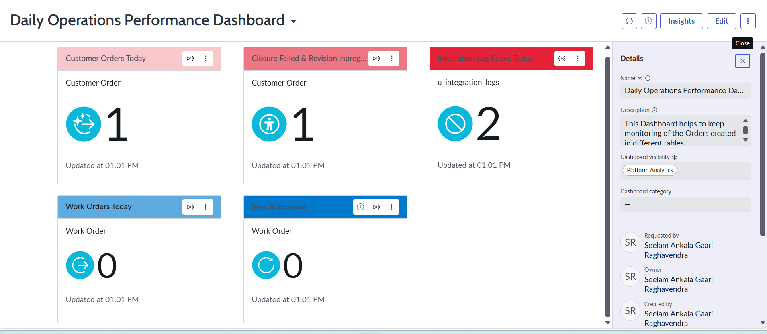This screenshot has width=767, height=334.
Task: Click the Customer Orders Today card title
Action: coord(106,58)
